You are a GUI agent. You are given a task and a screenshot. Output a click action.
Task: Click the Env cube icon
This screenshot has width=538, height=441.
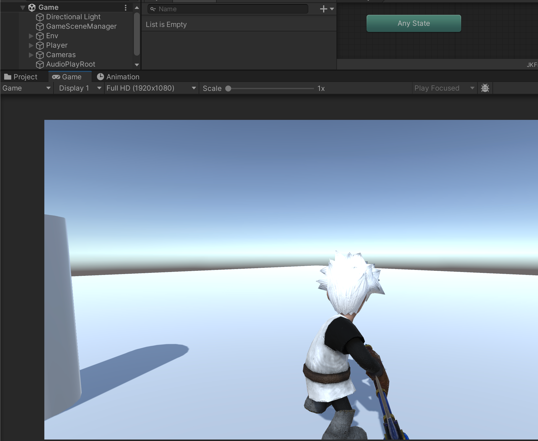pos(40,36)
